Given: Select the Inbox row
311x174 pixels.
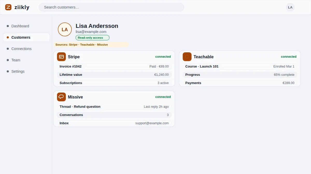Looking at the screenshot, I should [x=114, y=123].
